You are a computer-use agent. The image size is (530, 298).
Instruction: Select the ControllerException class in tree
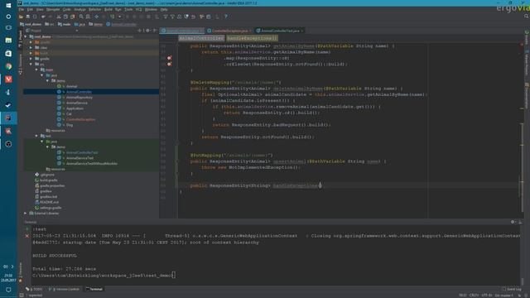click(x=80, y=119)
